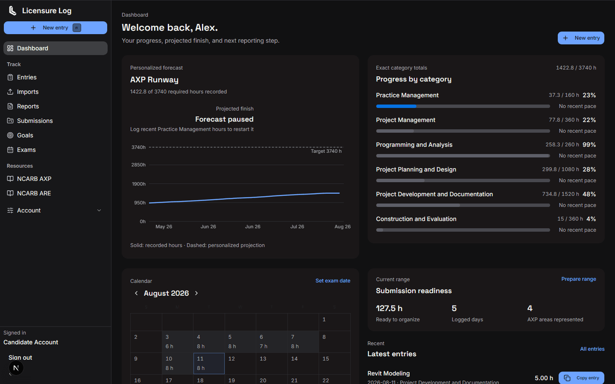Go to previous month in calendar

[x=136, y=293]
